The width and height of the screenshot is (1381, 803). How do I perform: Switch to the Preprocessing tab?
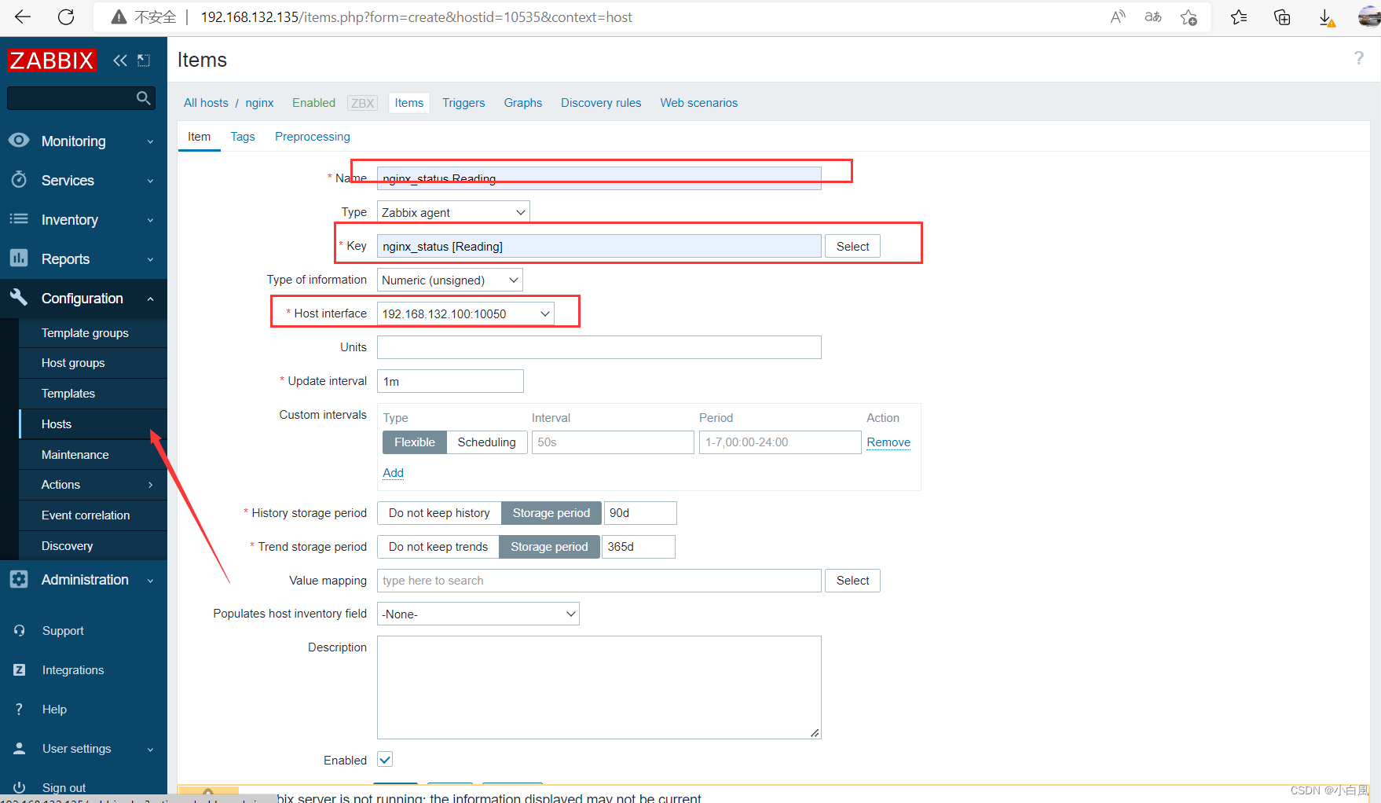click(313, 137)
